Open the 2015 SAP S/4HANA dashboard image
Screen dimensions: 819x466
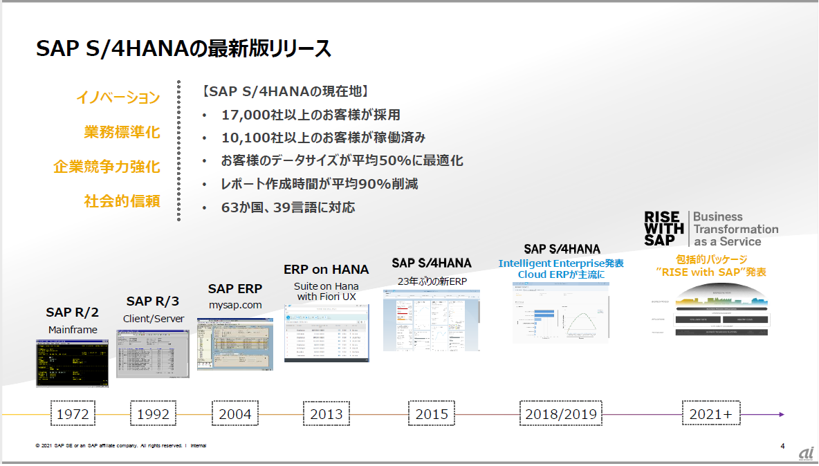tap(432, 320)
